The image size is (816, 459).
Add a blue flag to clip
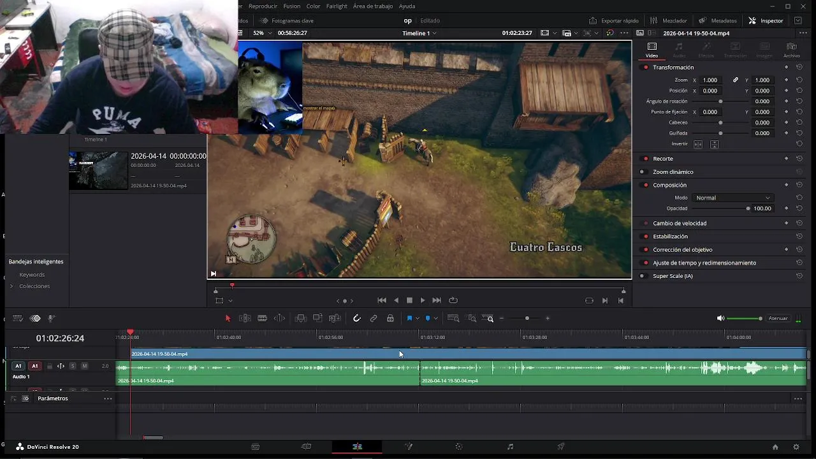tap(409, 318)
